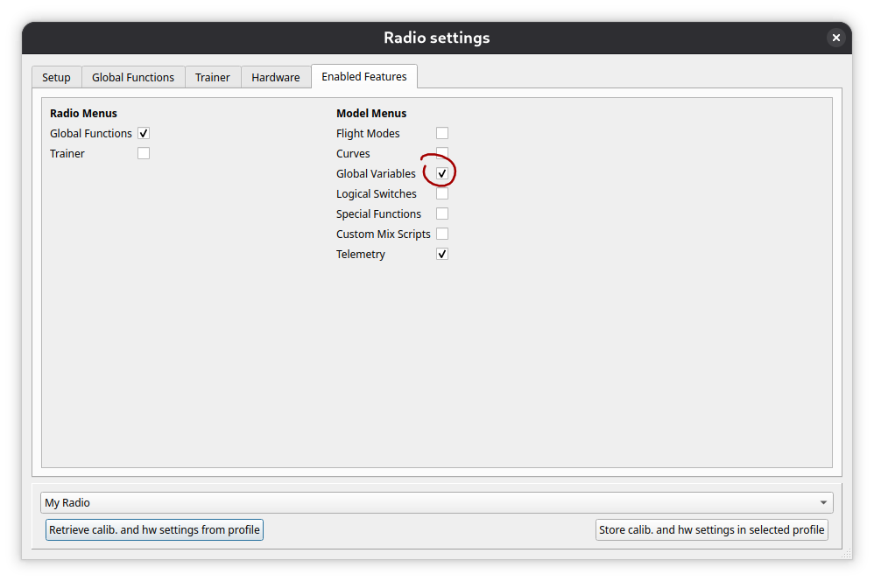Uncheck the Telemetry checkbox
This screenshot has width=874, height=581.
click(442, 255)
